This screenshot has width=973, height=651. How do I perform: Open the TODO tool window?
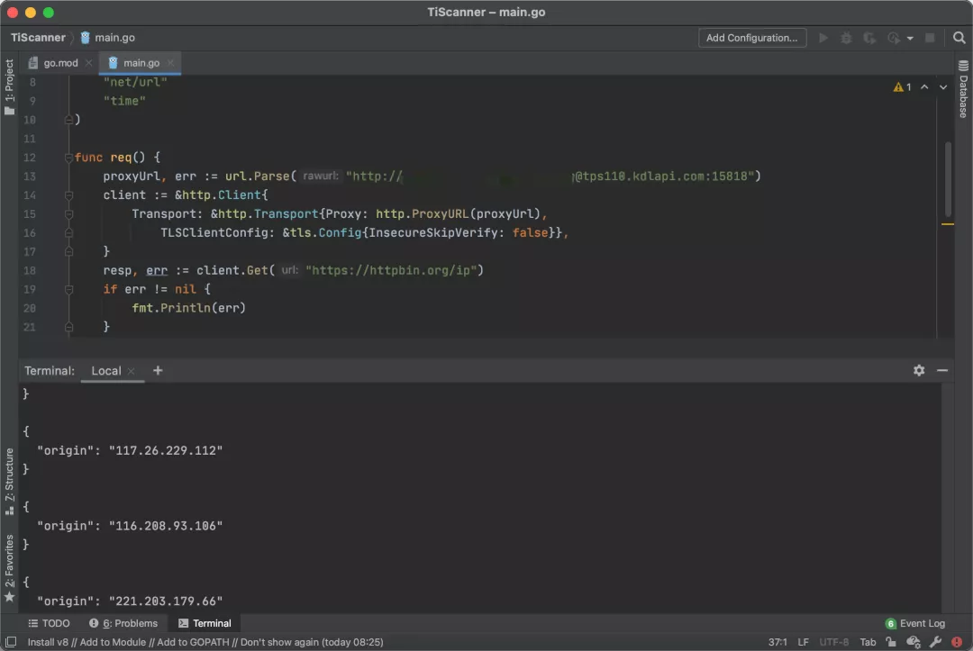pyautogui.click(x=49, y=623)
